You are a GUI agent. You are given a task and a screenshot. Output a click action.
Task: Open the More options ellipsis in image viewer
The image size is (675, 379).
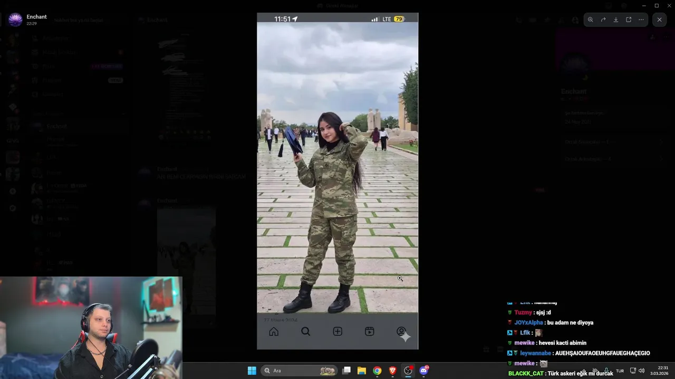(x=641, y=19)
